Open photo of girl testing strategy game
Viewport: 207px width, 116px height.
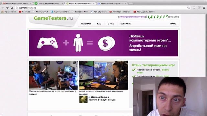(x=103, y=75)
